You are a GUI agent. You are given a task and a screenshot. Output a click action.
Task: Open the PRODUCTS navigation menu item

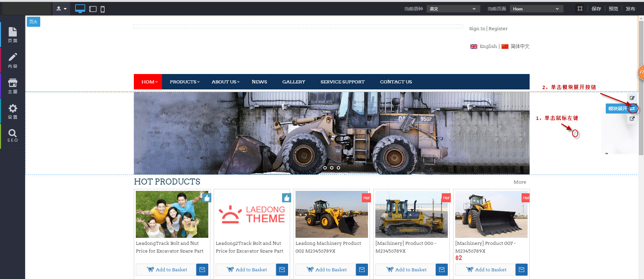pyautogui.click(x=184, y=82)
